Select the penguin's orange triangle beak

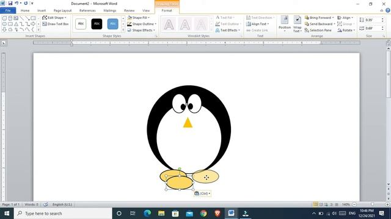[x=188, y=123]
